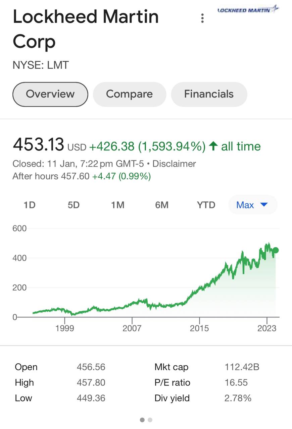Switch to the Compare tab
The height and width of the screenshot is (429, 292).
click(x=129, y=94)
